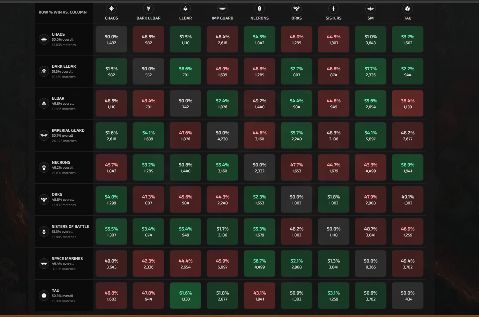This screenshot has height=317, width=479.
Task: Select the Tau vs Chaos 46.8% cell
Action: (x=111, y=296)
